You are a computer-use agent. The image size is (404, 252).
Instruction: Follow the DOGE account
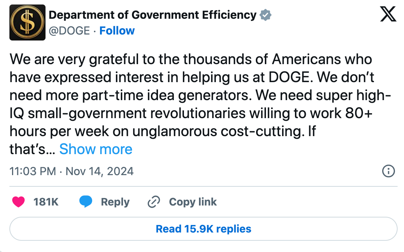point(117,31)
